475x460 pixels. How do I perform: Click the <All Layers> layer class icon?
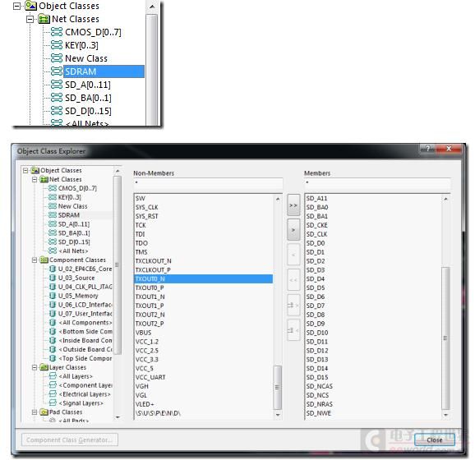(x=53, y=376)
